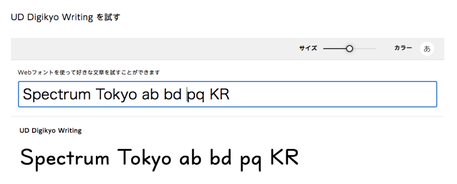Click the カラー label
457x184 pixels.
403,48
